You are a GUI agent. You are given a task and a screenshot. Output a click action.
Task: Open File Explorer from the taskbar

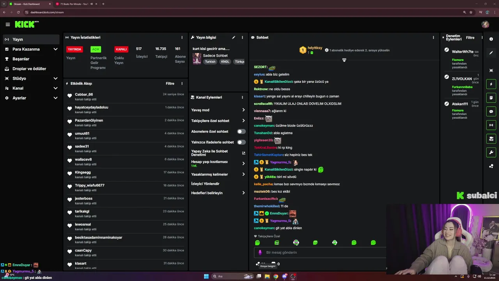coord(267,276)
